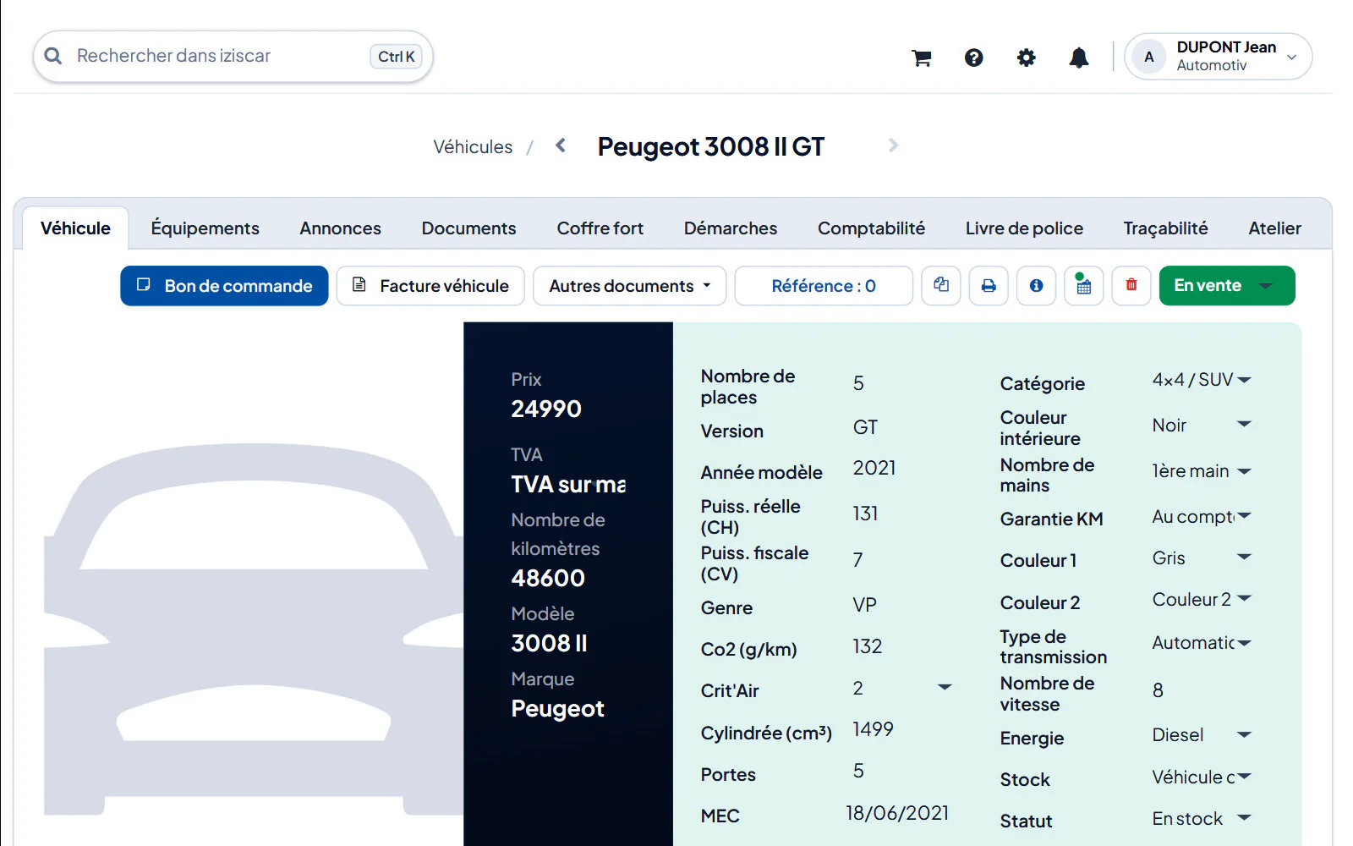
Task: Switch to the Coffre fort tab
Action: [x=600, y=228]
